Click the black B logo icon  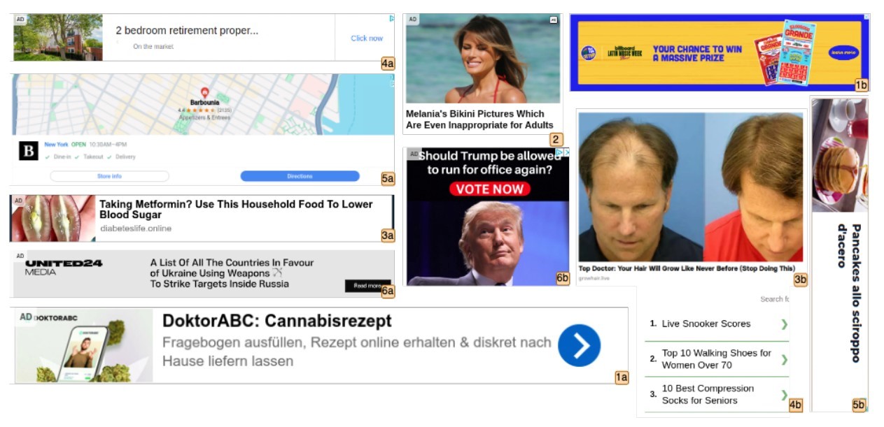(29, 151)
